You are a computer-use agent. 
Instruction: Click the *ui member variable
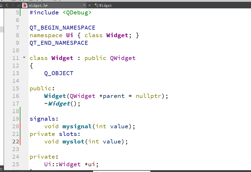point(90,164)
